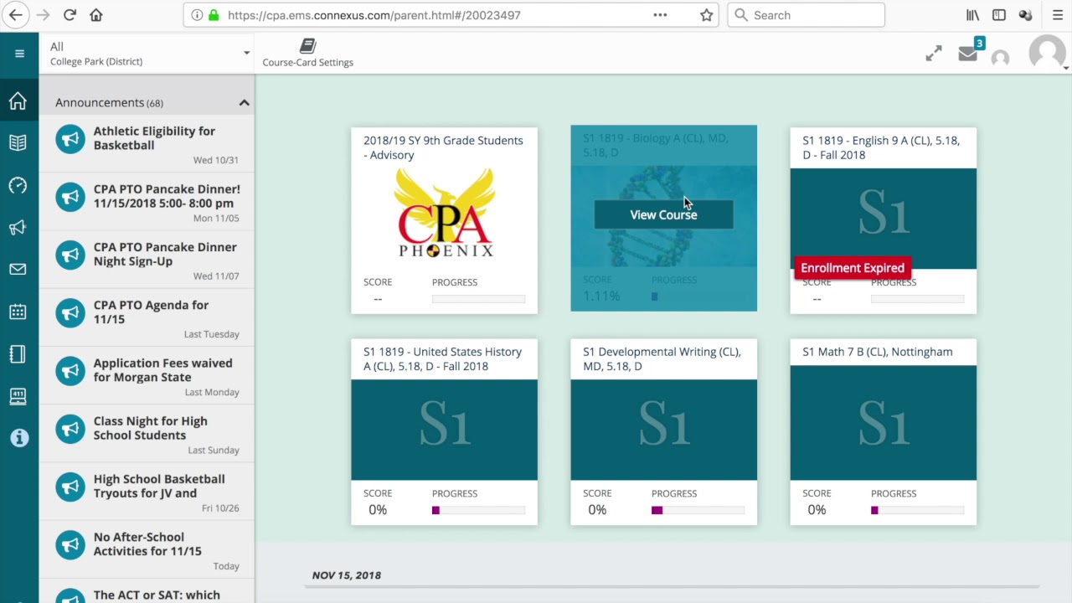Image resolution: width=1072 pixels, height=603 pixels.
Task: Open the large user profile avatar
Action: 1047,53
